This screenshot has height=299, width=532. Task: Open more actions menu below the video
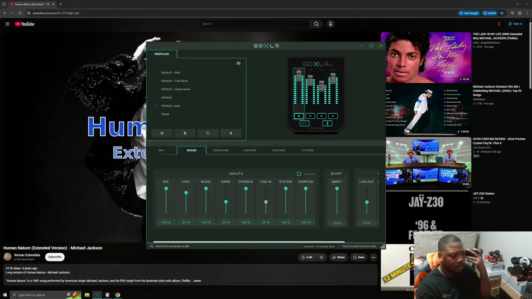tap(373, 257)
